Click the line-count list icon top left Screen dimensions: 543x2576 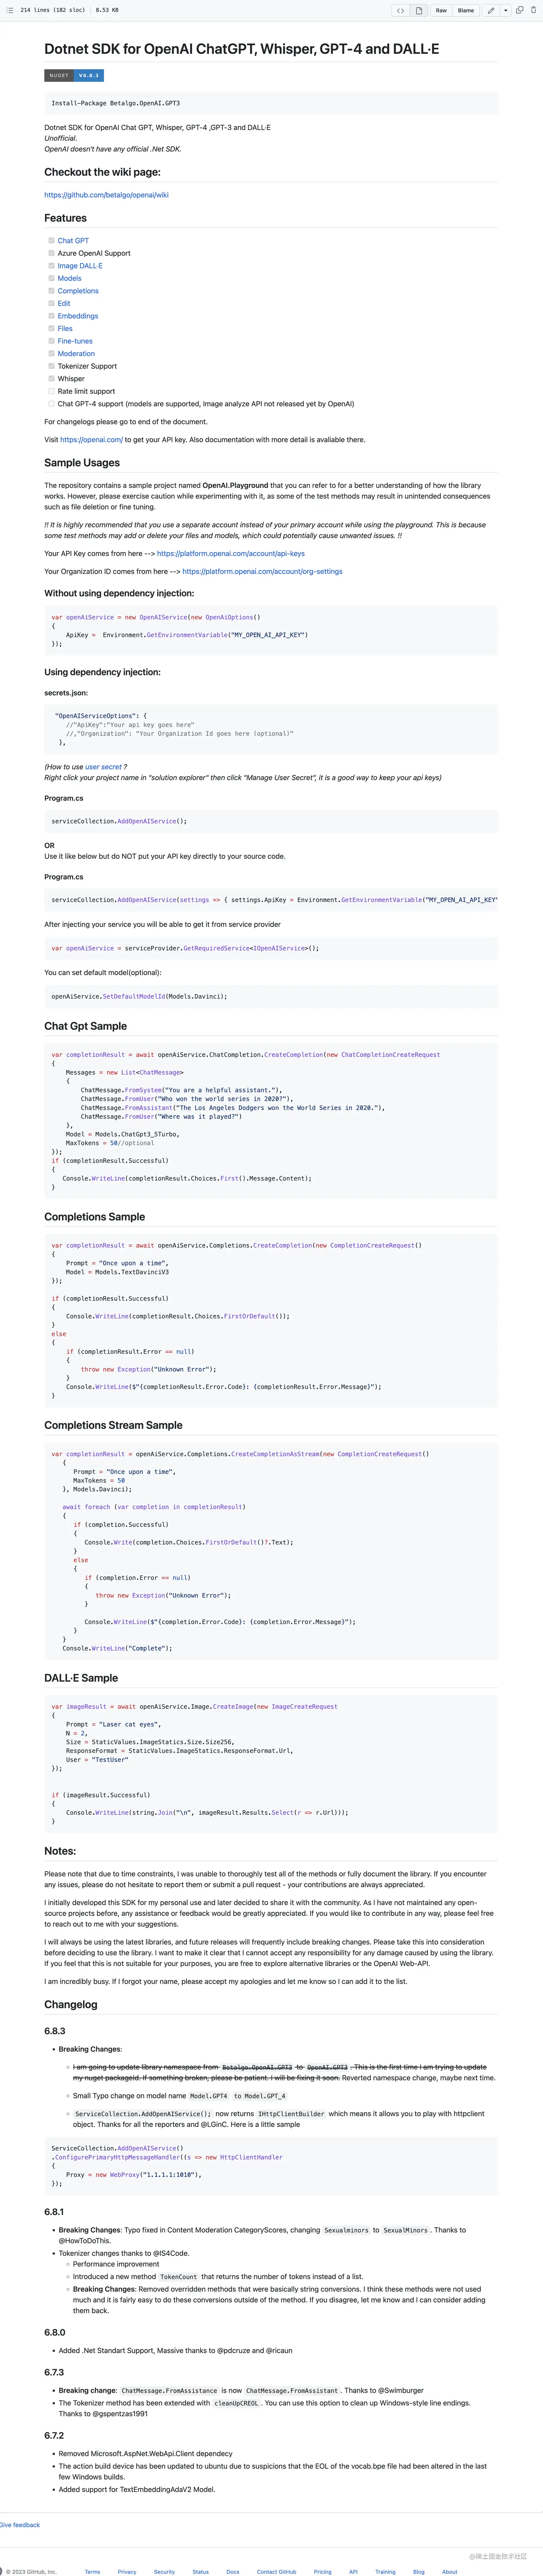coord(9,10)
